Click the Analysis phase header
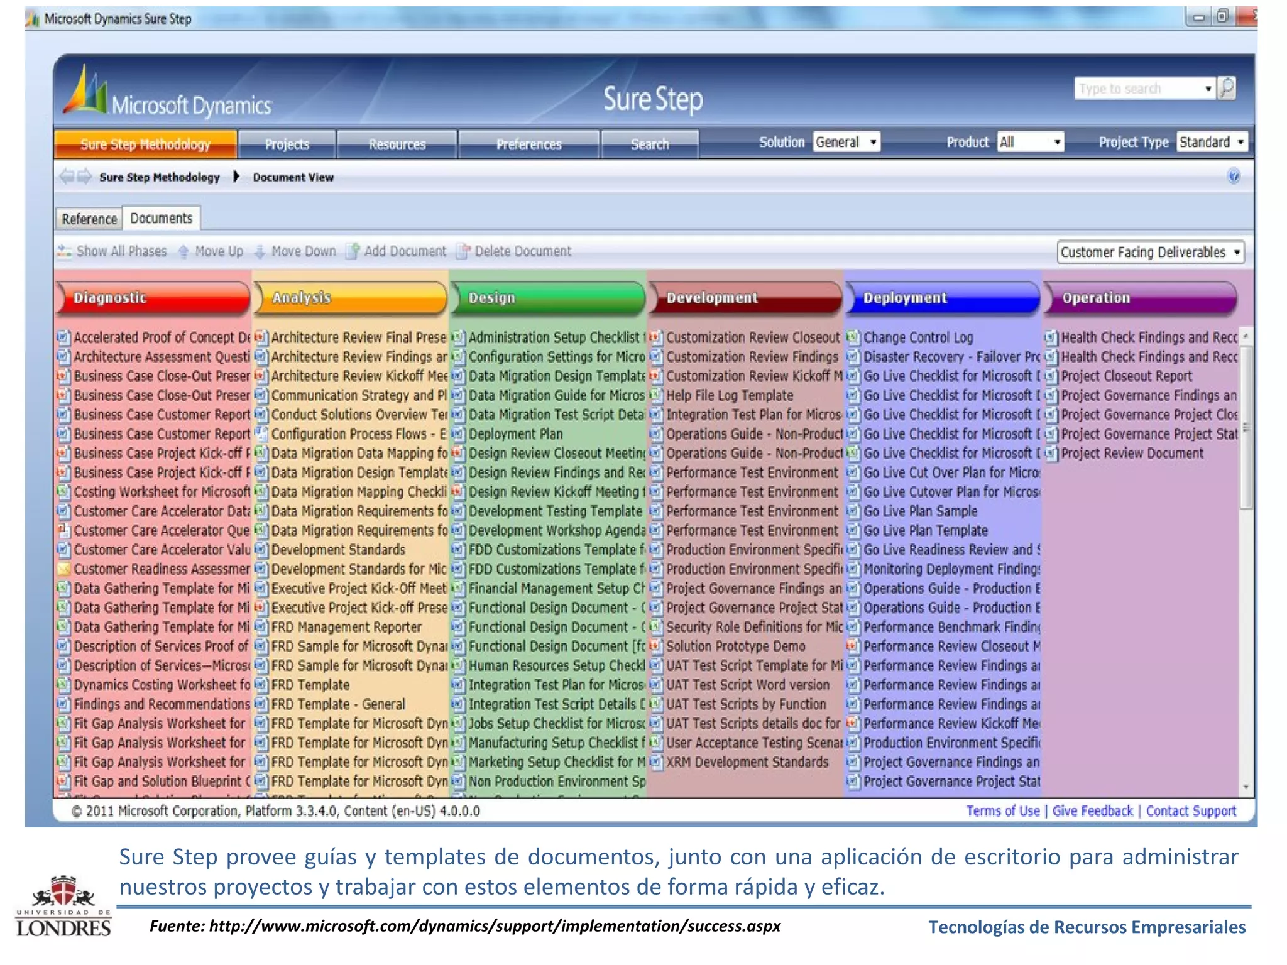Viewport: 1287px width, 965px height. [x=351, y=298]
